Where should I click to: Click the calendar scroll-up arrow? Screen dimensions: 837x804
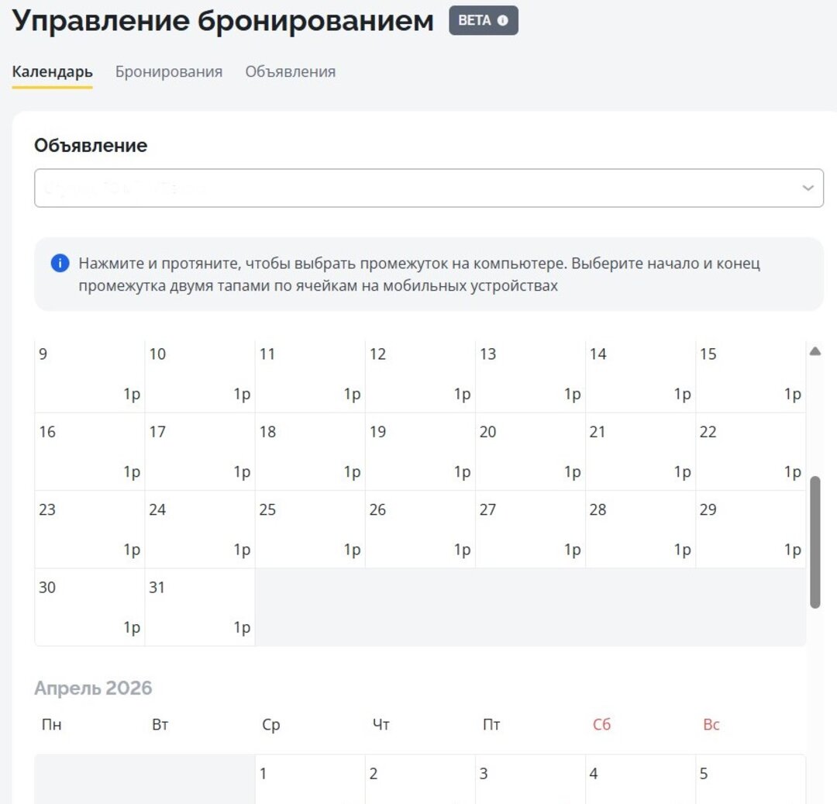point(815,351)
